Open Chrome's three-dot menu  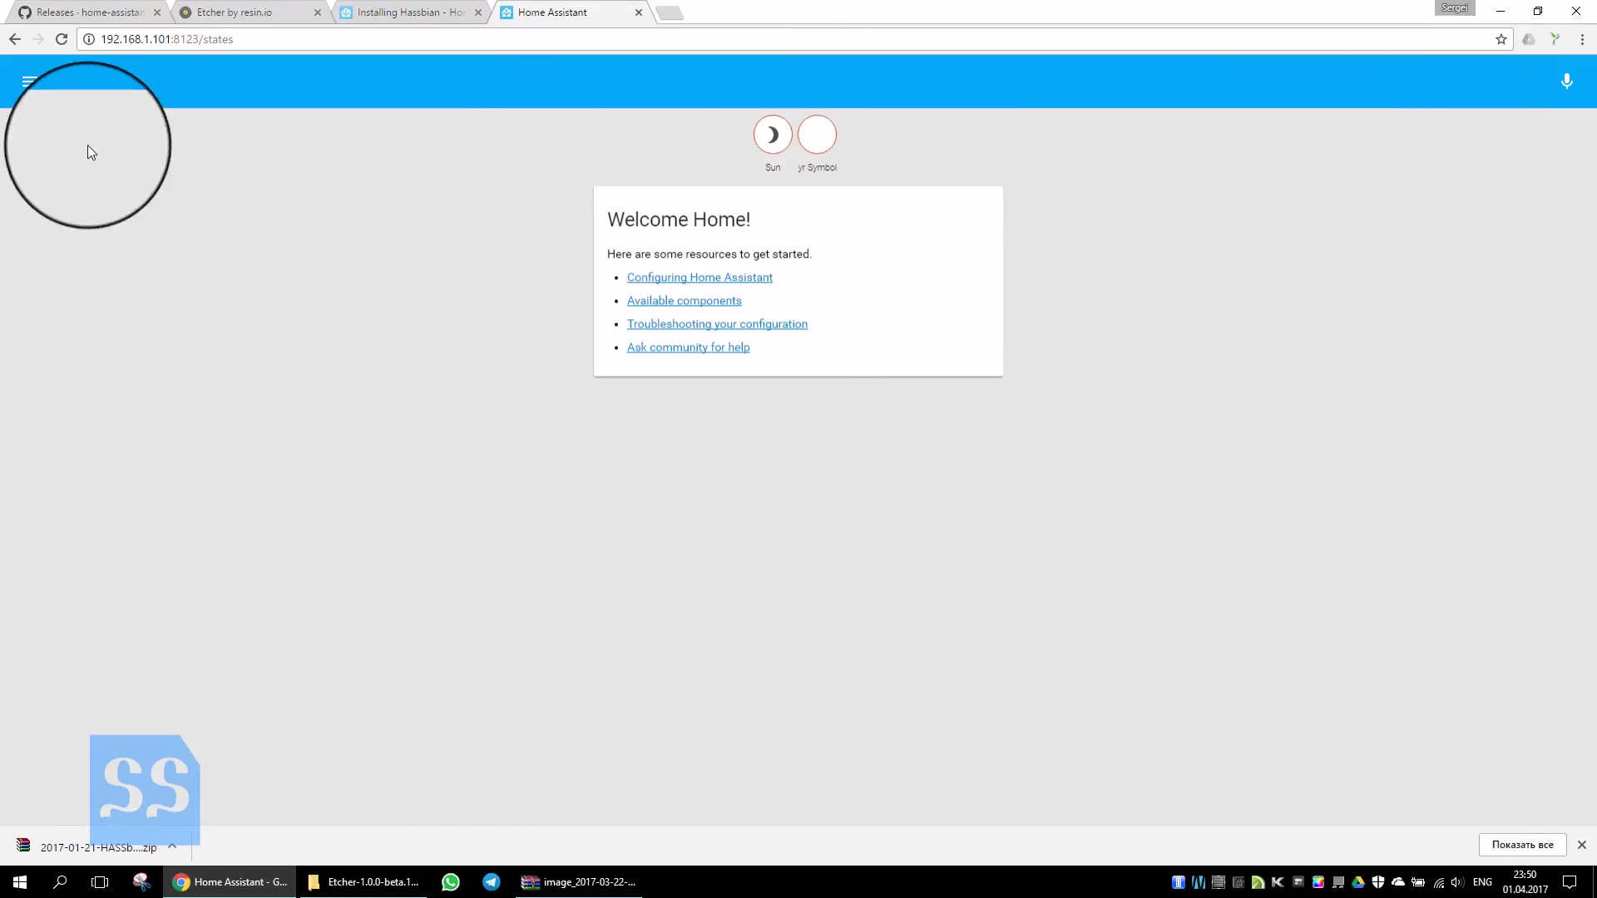point(1582,39)
